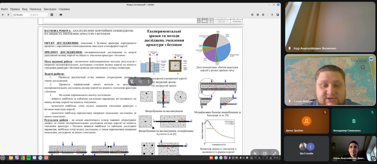
Task: Open Viber from the taskbar
Action: tap(17, 158)
